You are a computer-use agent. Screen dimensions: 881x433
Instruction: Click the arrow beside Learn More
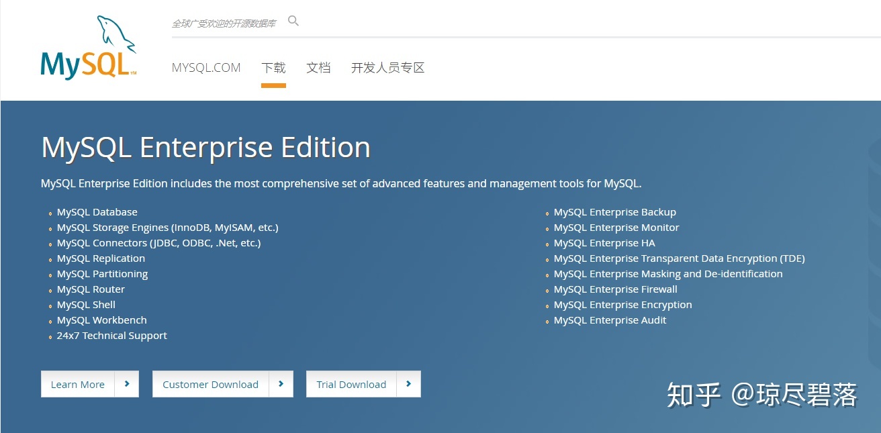(x=127, y=384)
